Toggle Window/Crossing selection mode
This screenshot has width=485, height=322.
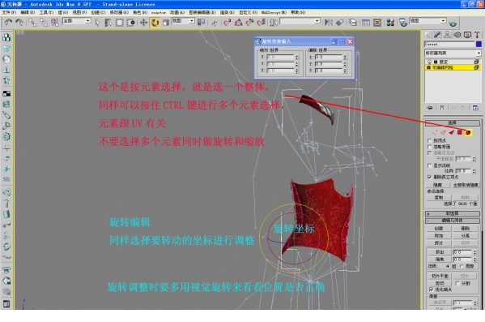[x=131, y=23]
